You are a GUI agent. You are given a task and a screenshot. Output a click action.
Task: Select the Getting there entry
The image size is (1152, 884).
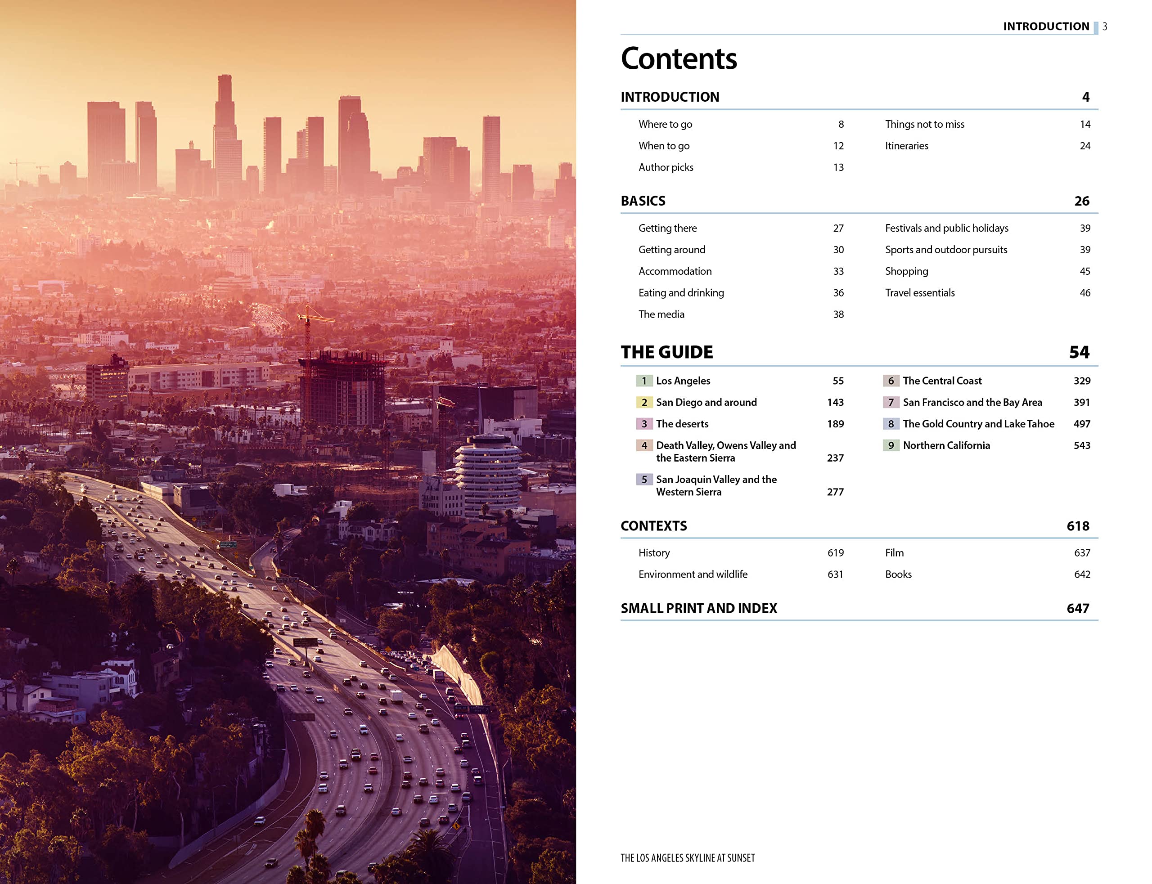[x=667, y=228]
